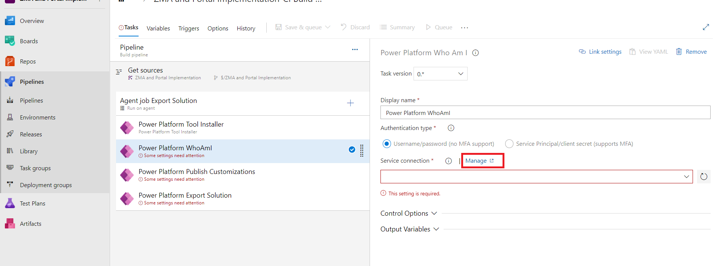Open the Task version dropdown
The width and height of the screenshot is (714, 266).
[440, 74]
